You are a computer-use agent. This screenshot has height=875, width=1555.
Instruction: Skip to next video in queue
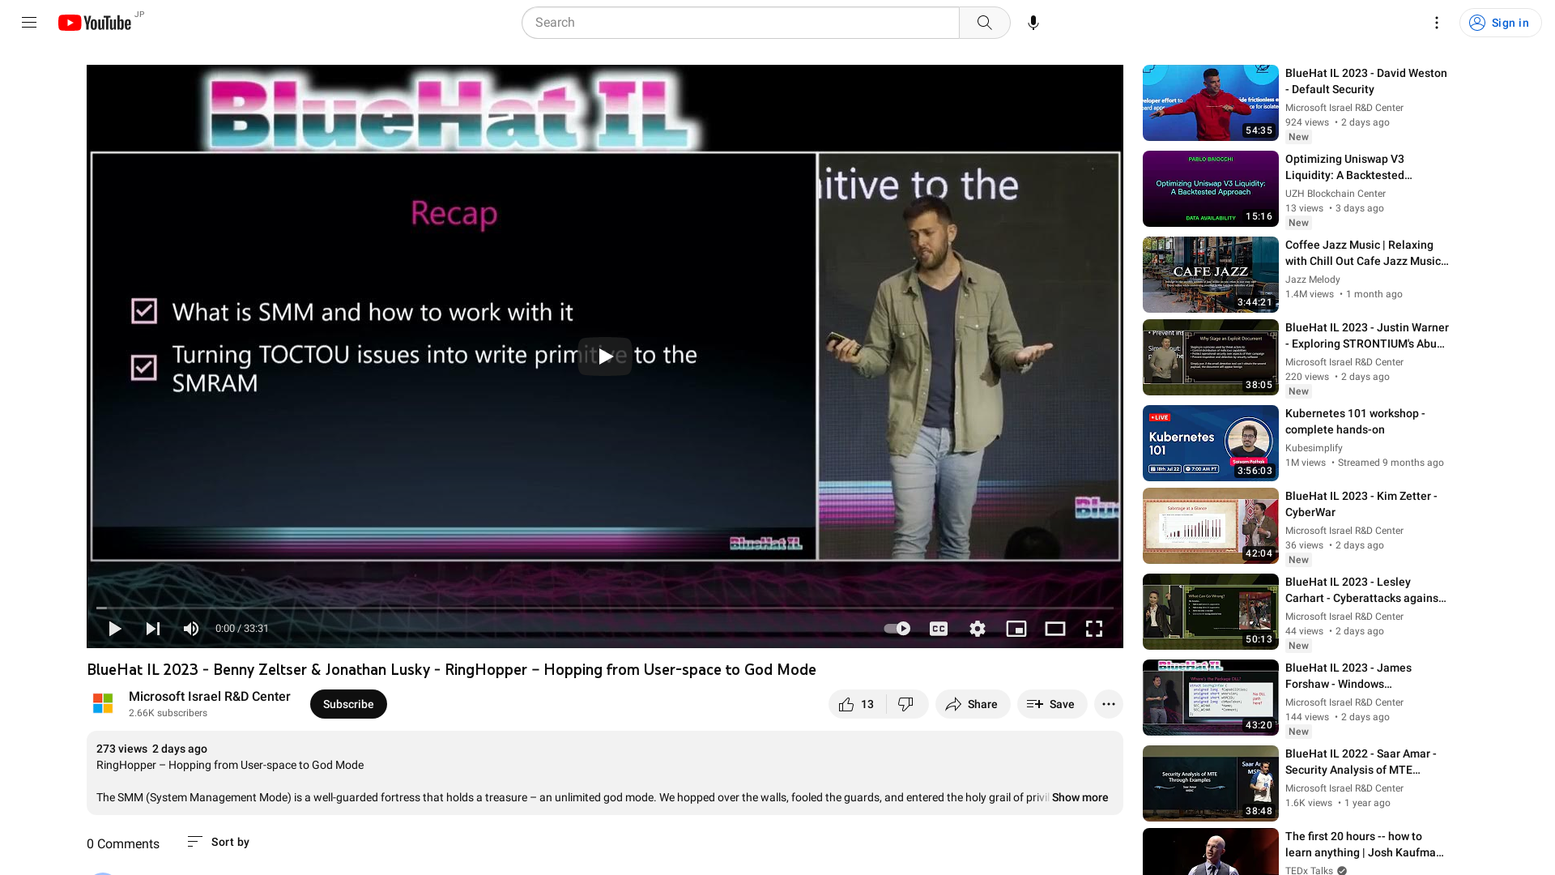pos(153,628)
